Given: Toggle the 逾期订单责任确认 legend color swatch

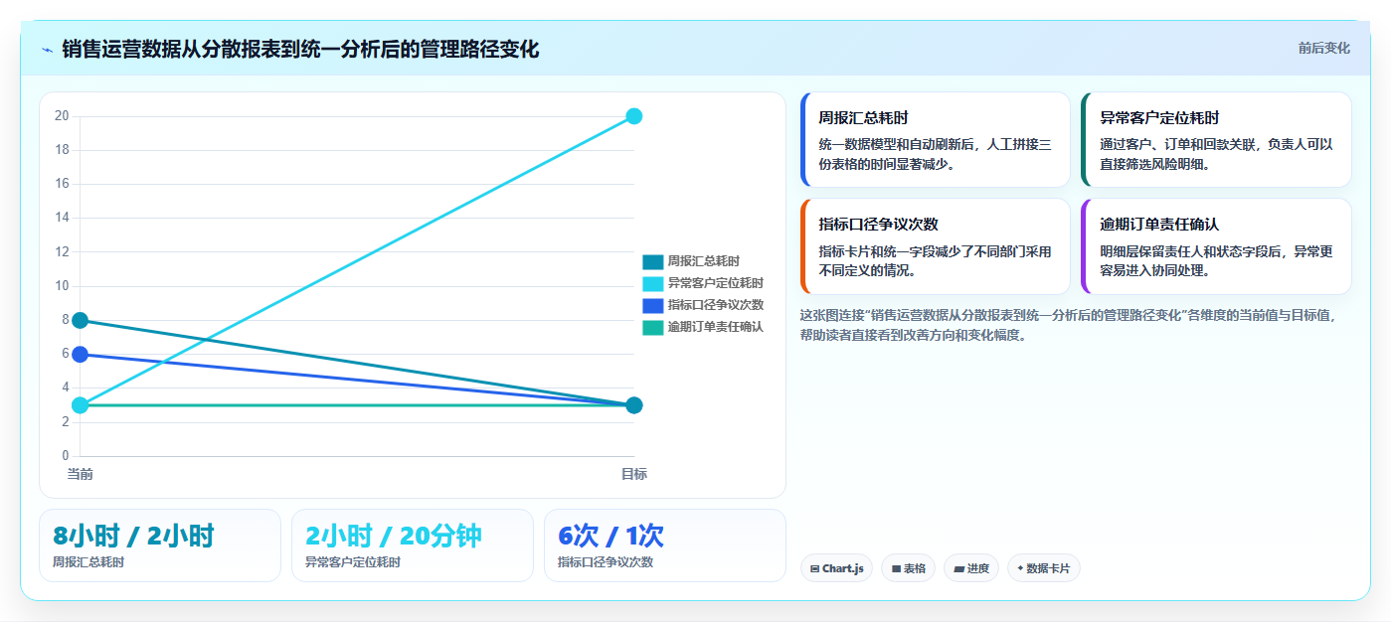Looking at the screenshot, I should tap(652, 327).
